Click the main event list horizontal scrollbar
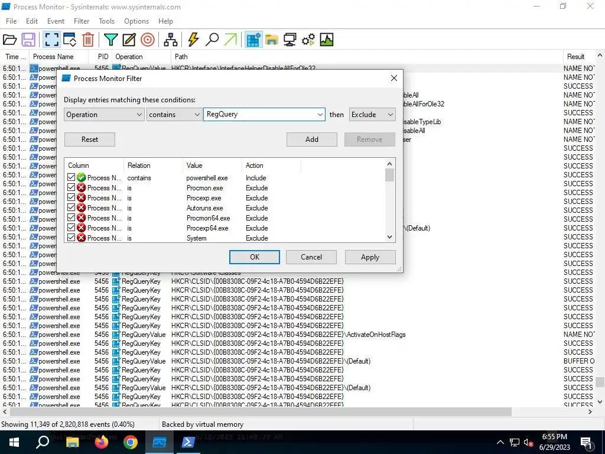The image size is (605, 454). [x=259, y=412]
